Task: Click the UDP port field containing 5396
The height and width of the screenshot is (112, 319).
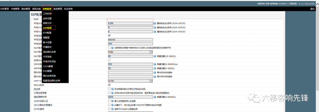Action: click(131, 23)
